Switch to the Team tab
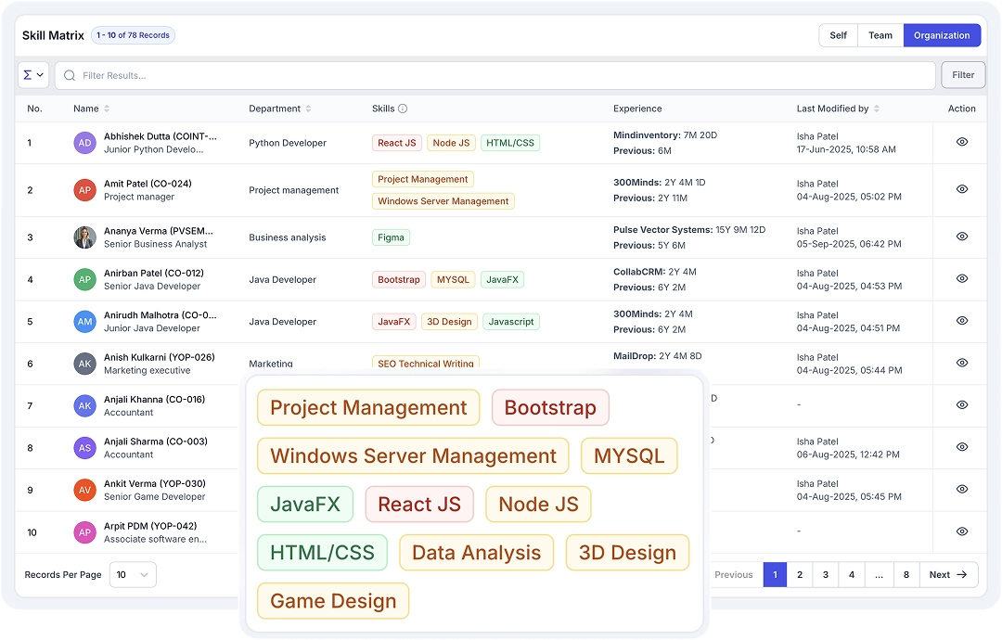 (x=880, y=35)
